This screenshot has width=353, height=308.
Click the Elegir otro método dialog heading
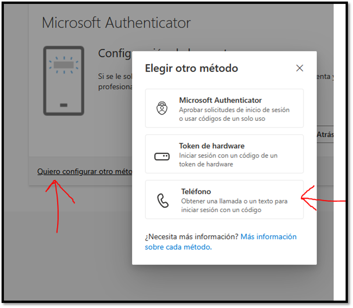tap(192, 68)
